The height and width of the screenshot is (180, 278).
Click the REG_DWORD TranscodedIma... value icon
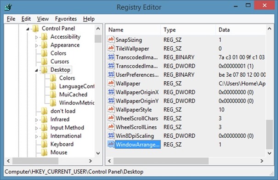click(111, 66)
